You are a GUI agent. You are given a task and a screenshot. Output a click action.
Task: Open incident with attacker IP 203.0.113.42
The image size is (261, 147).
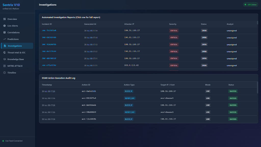[148, 65]
